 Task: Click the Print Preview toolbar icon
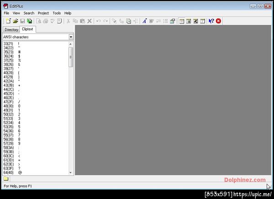coord(39,21)
